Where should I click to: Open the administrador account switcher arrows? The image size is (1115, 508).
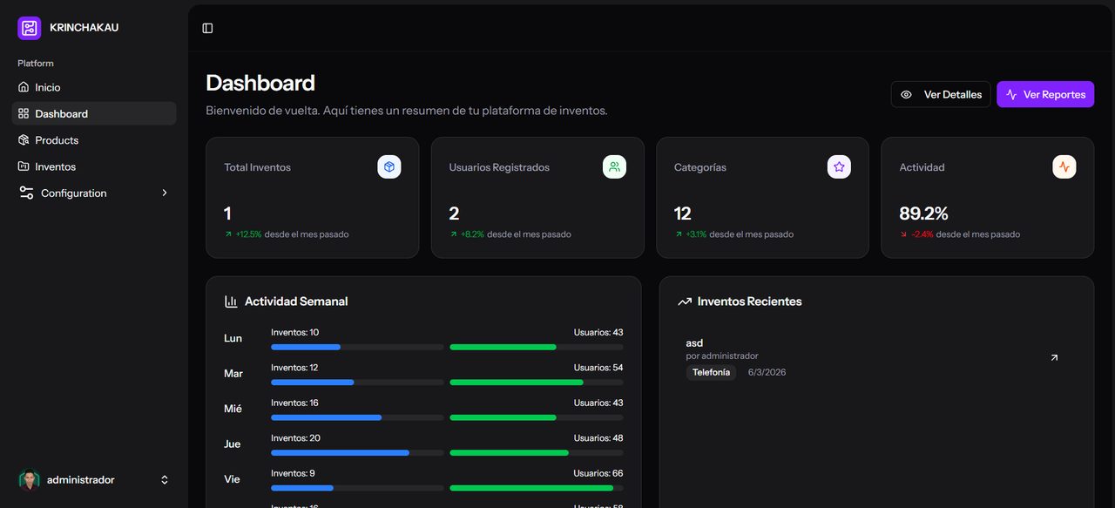[165, 480]
